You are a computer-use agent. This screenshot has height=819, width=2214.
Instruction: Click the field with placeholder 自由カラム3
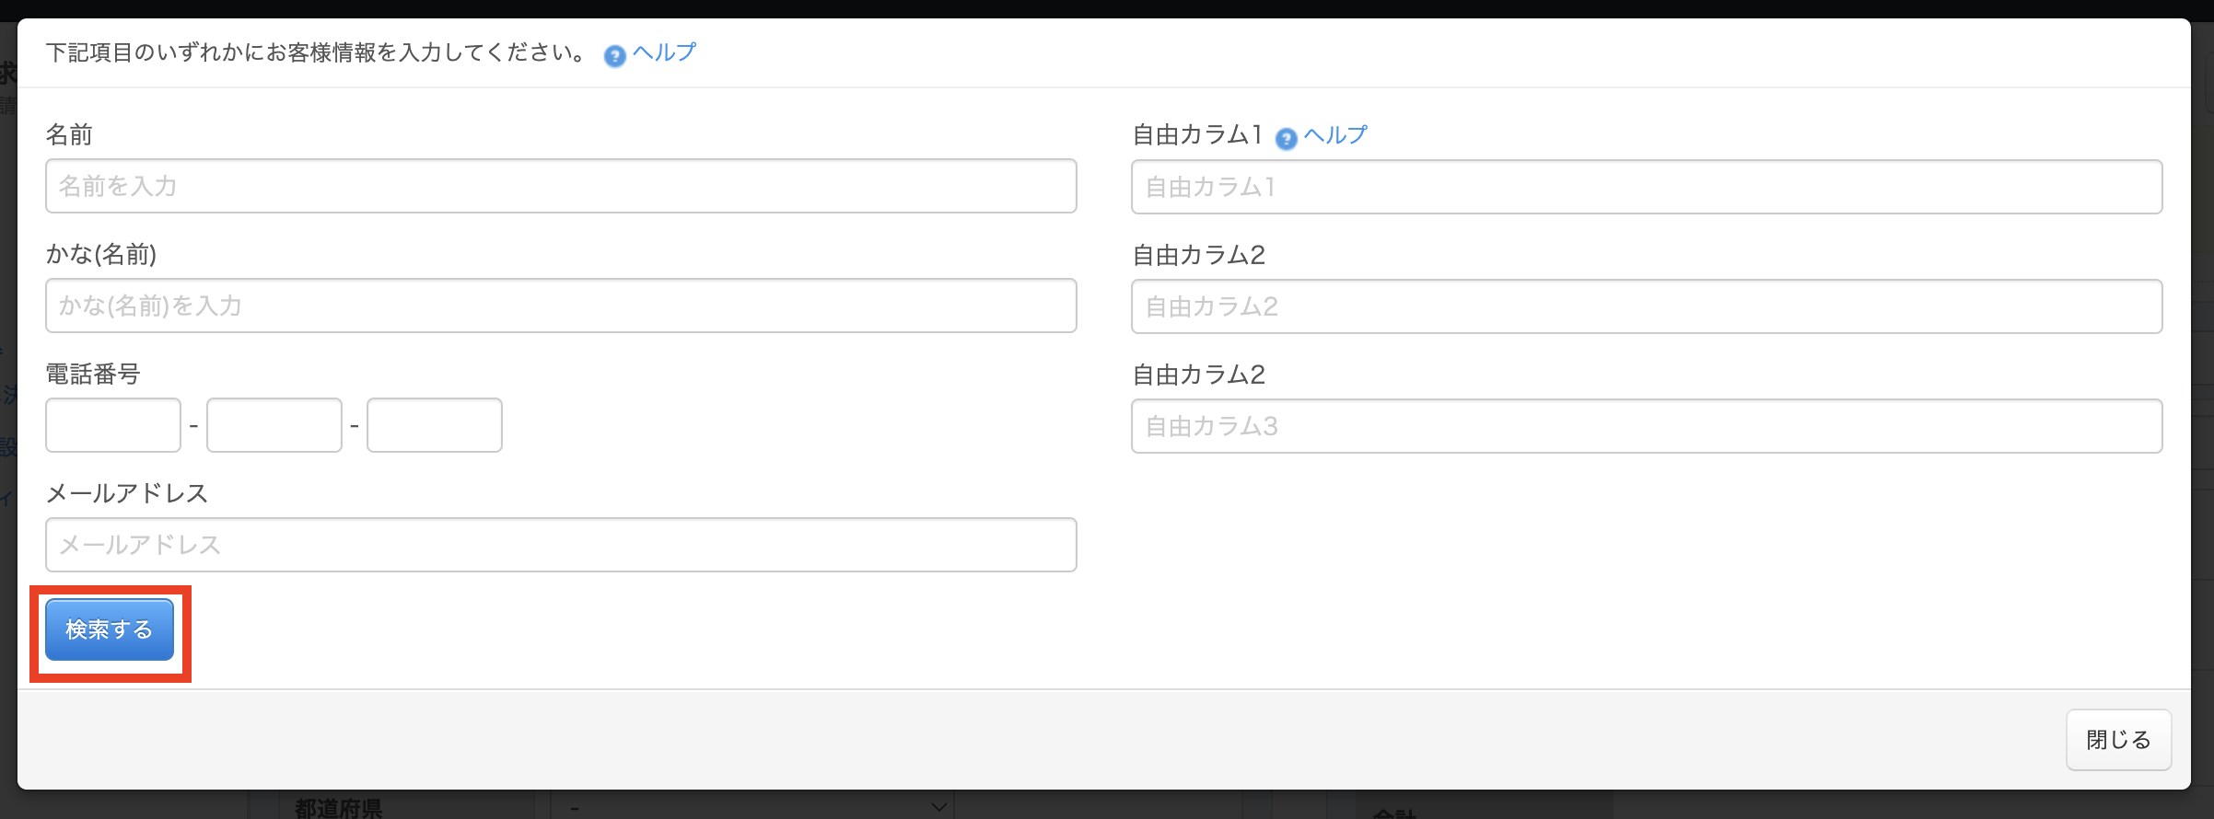(1646, 426)
